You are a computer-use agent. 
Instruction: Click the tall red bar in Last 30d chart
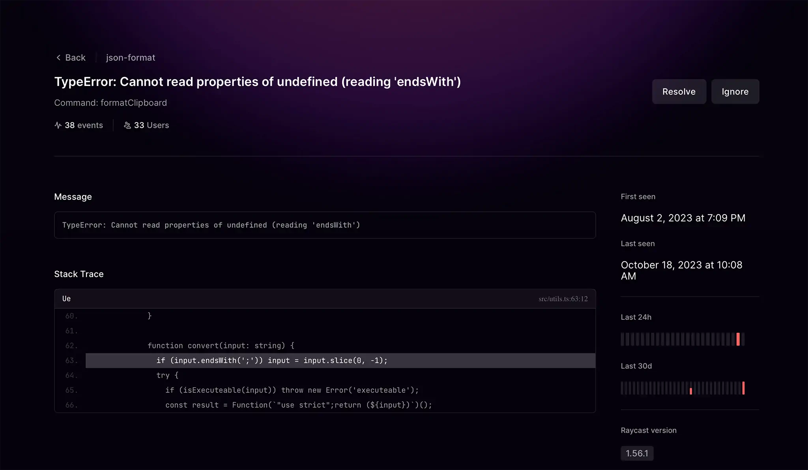click(x=743, y=388)
